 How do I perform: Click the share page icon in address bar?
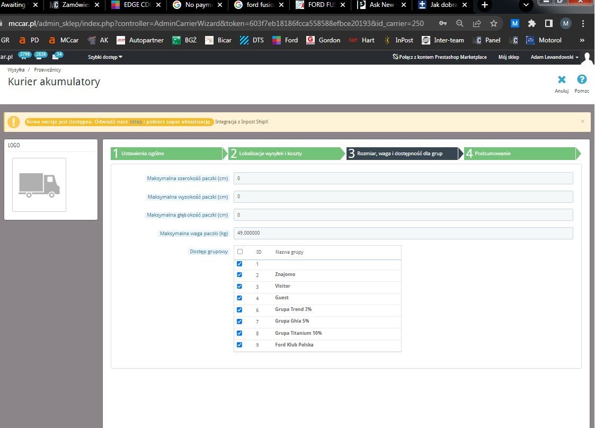476,23
